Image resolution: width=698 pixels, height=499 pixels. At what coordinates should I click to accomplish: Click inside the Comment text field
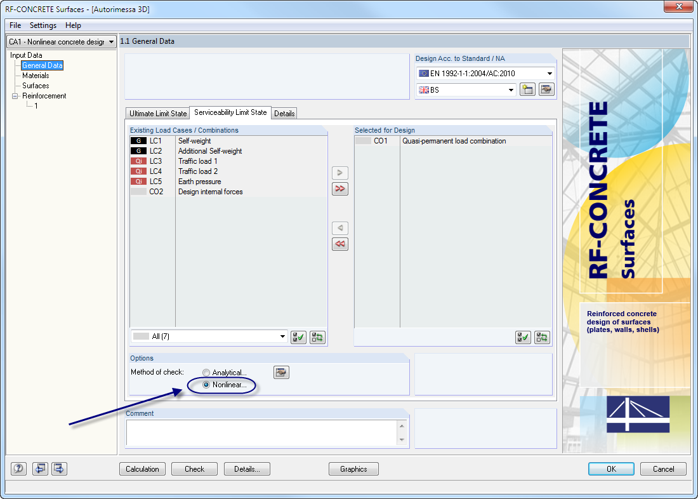click(x=262, y=432)
